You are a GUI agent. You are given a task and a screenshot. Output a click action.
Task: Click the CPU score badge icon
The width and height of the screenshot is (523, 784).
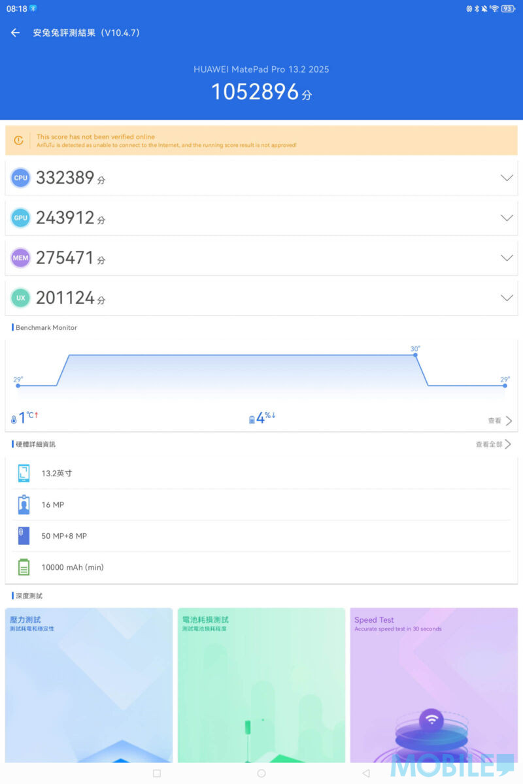click(21, 178)
